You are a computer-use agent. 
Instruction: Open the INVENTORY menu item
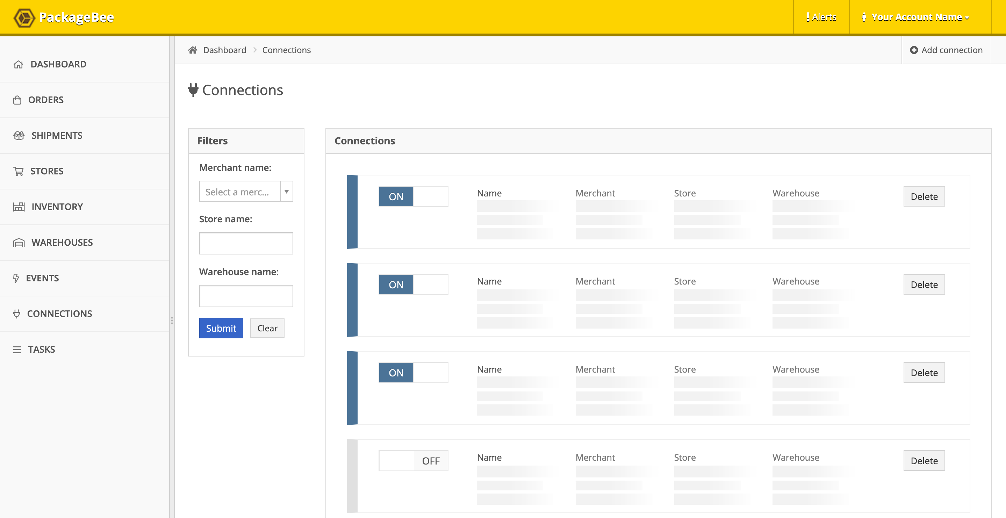click(85, 207)
